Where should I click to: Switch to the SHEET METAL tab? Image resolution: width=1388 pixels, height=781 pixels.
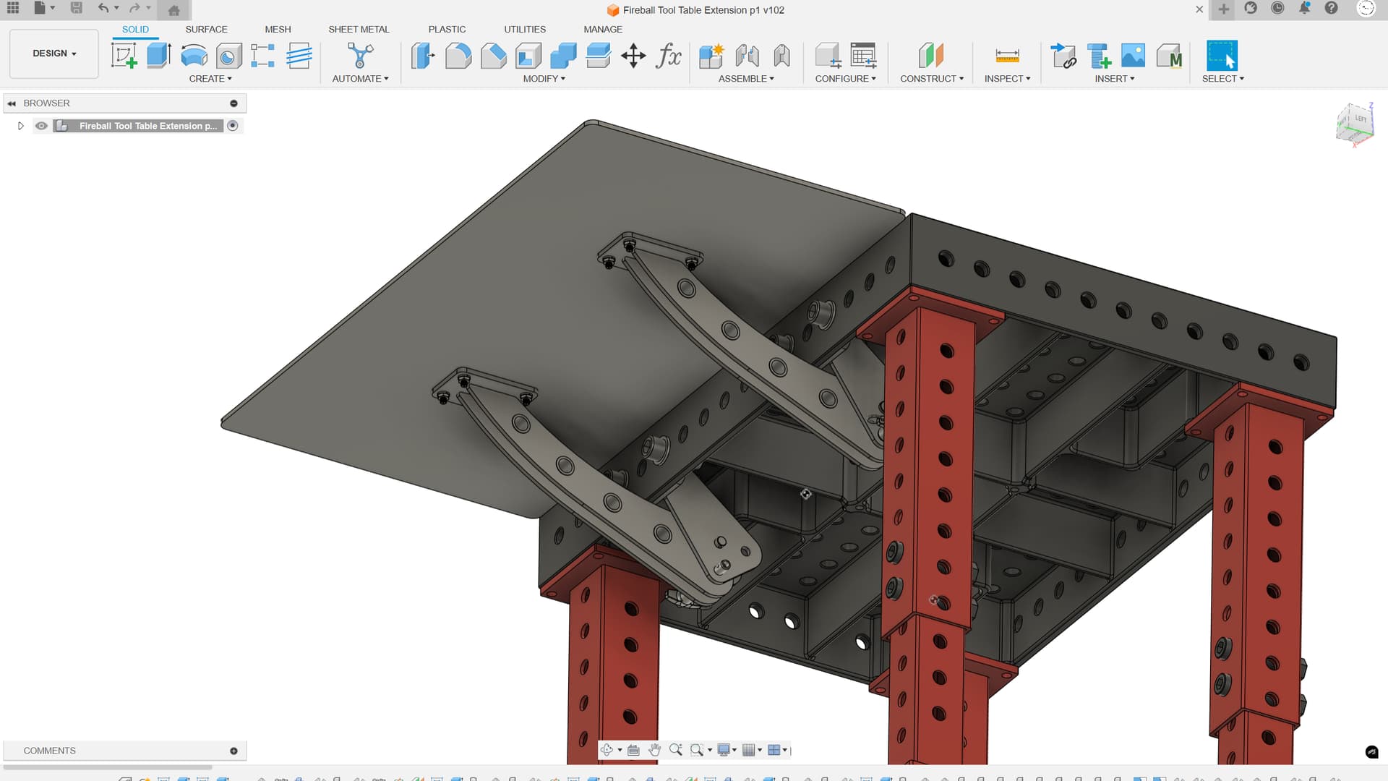359,30
